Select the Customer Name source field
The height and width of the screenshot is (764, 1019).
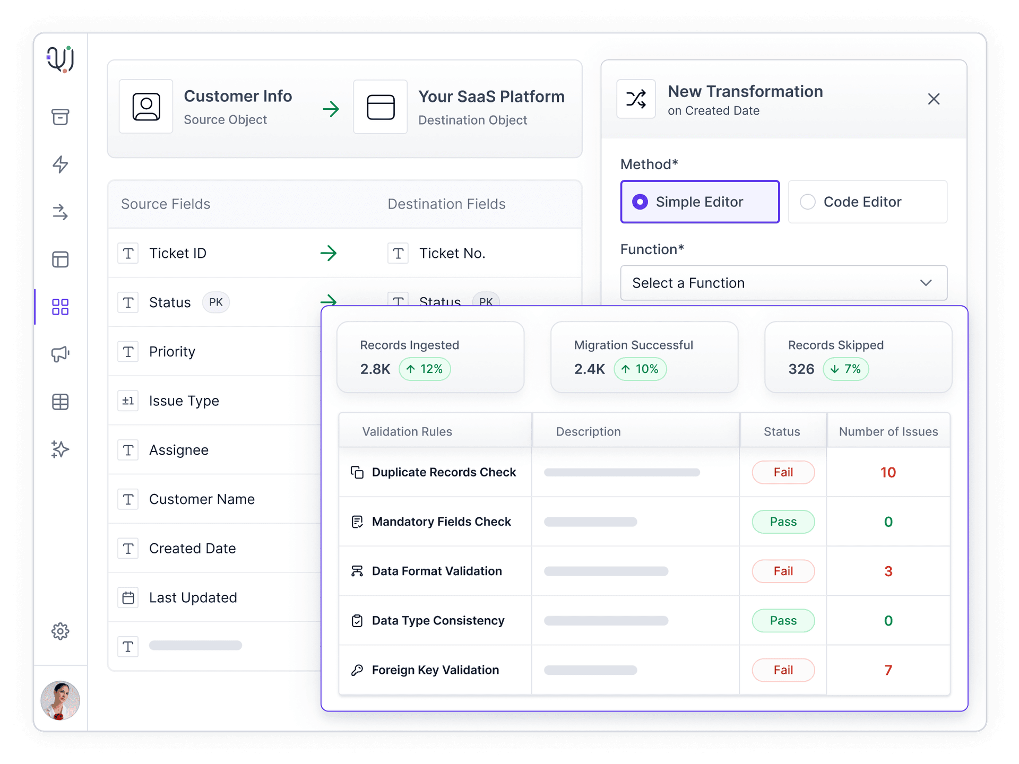[202, 499]
